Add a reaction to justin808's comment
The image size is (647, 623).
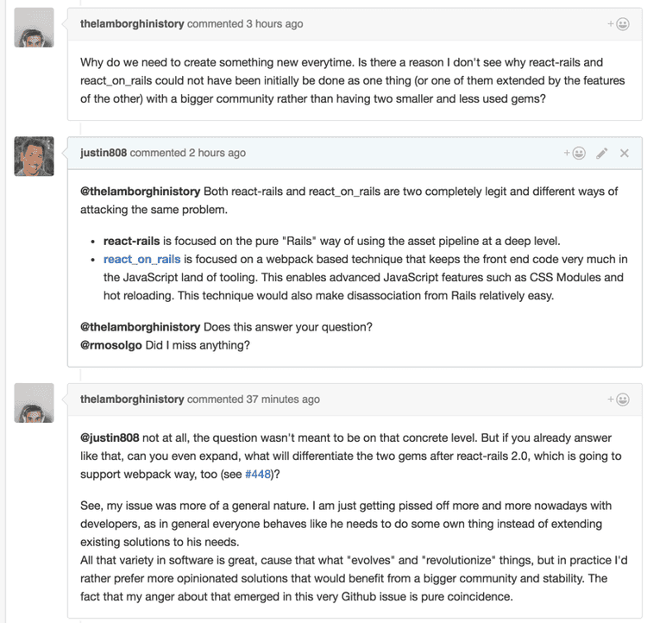pyautogui.click(x=575, y=153)
